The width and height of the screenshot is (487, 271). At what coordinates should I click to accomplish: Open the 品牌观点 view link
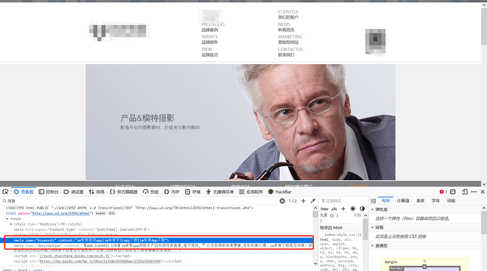[210, 55]
